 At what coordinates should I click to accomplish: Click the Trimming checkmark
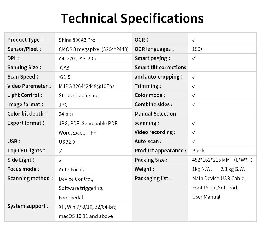(x=194, y=86)
